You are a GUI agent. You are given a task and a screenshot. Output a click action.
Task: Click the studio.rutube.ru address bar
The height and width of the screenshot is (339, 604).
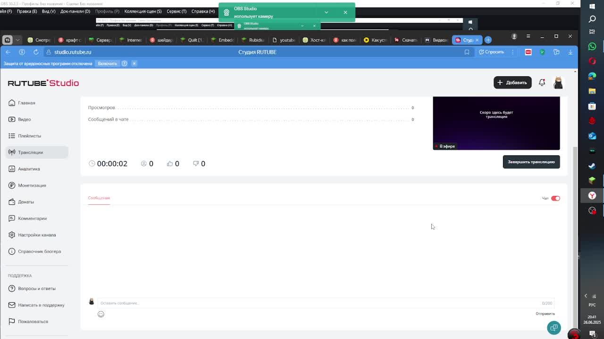click(73, 52)
